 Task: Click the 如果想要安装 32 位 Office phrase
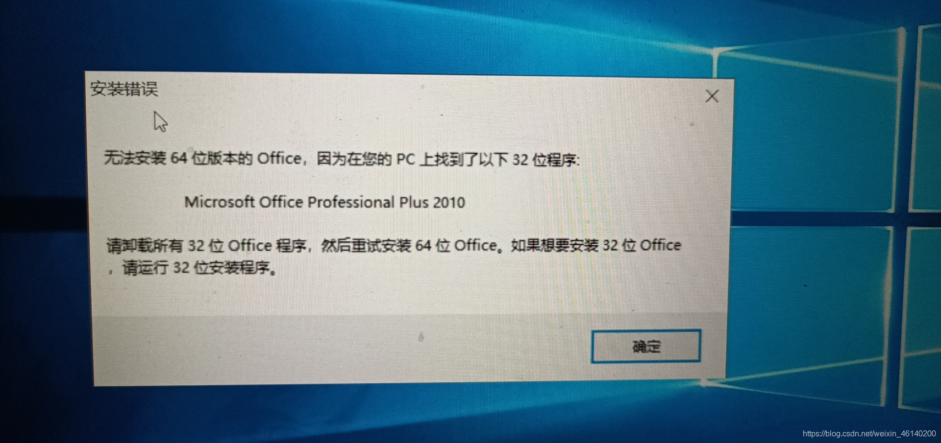(x=596, y=245)
